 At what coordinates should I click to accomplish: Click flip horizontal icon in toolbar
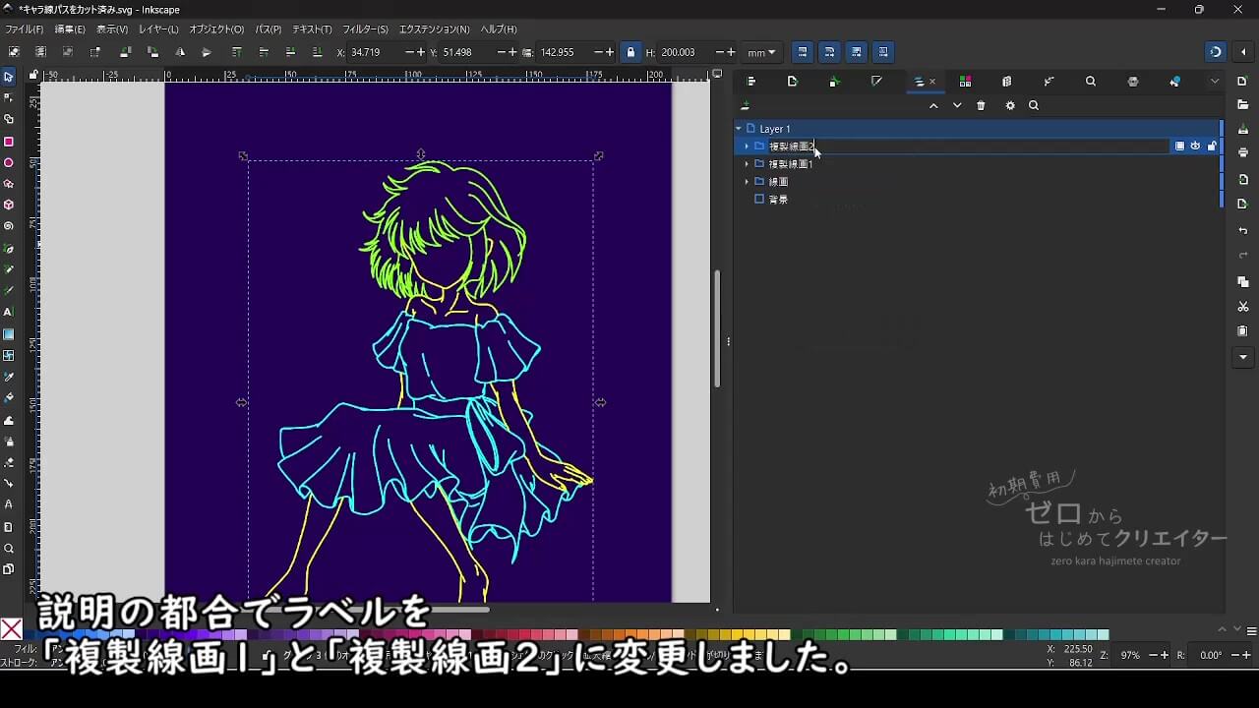180,52
